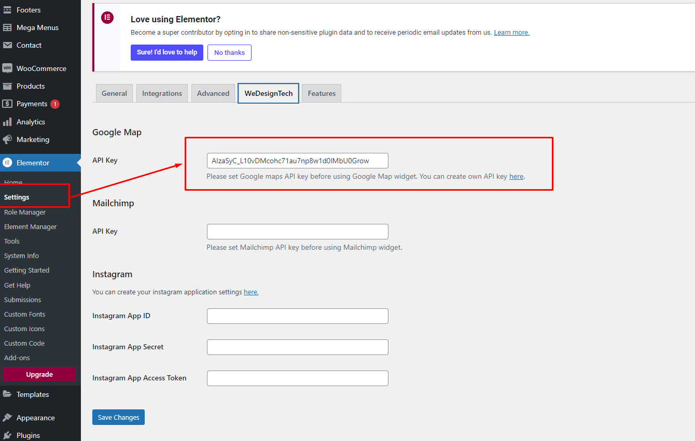Open System Info submenu
695x441 pixels.
click(21, 255)
